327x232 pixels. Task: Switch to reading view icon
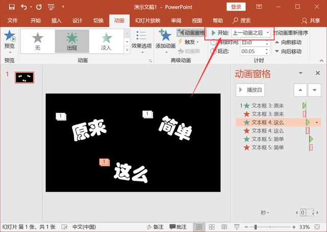(224, 227)
